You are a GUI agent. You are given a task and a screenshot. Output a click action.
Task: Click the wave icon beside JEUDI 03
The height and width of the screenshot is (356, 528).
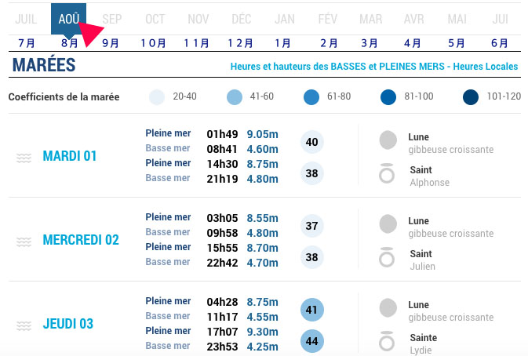coord(24,325)
